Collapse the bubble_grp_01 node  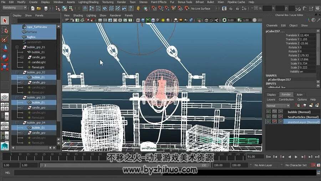tap(17, 47)
